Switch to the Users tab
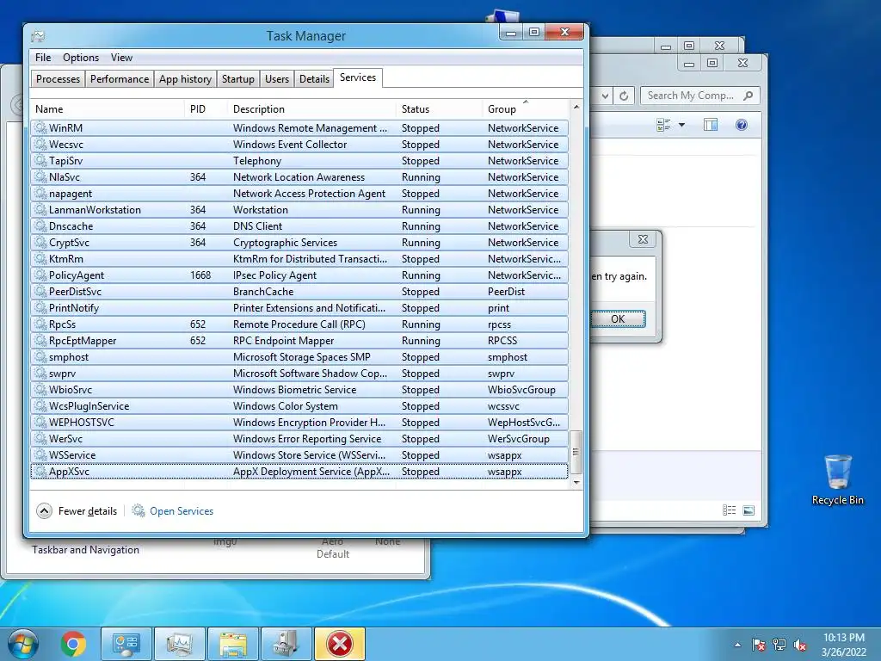This screenshot has width=881, height=661. pyautogui.click(x=276, y=79)
